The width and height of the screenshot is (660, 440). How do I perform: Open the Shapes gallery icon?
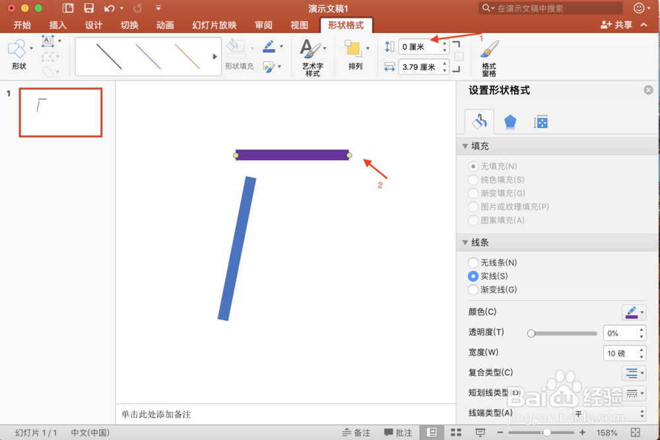(x=17, y=49)
